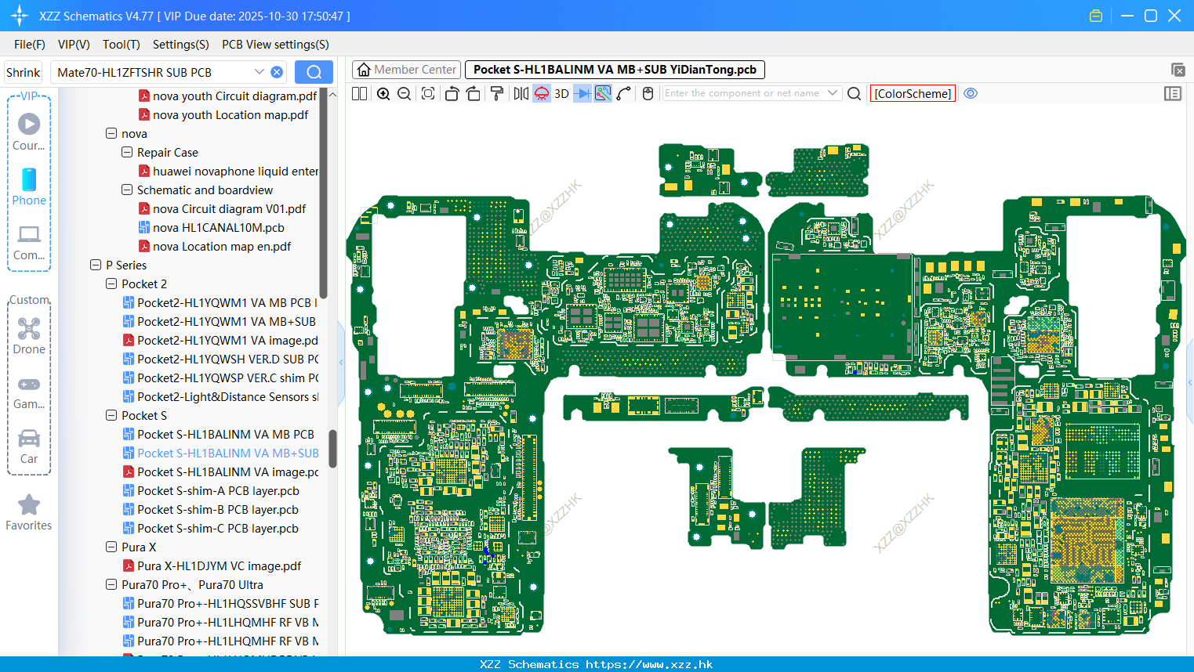Click the split view layout icon

pyautogui.click(x=359, y=94)
